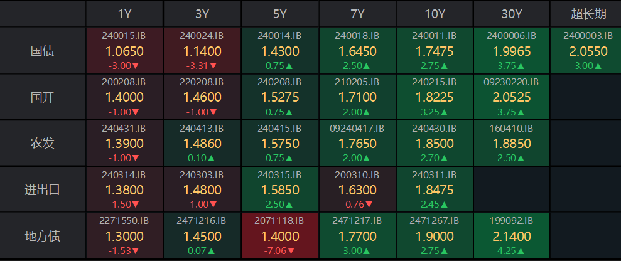This screenshot has width=621, height=261.
Task: Open bond 2400003.IB in 超长期 column
Action: pyautogui.click(x=585, y=35)
